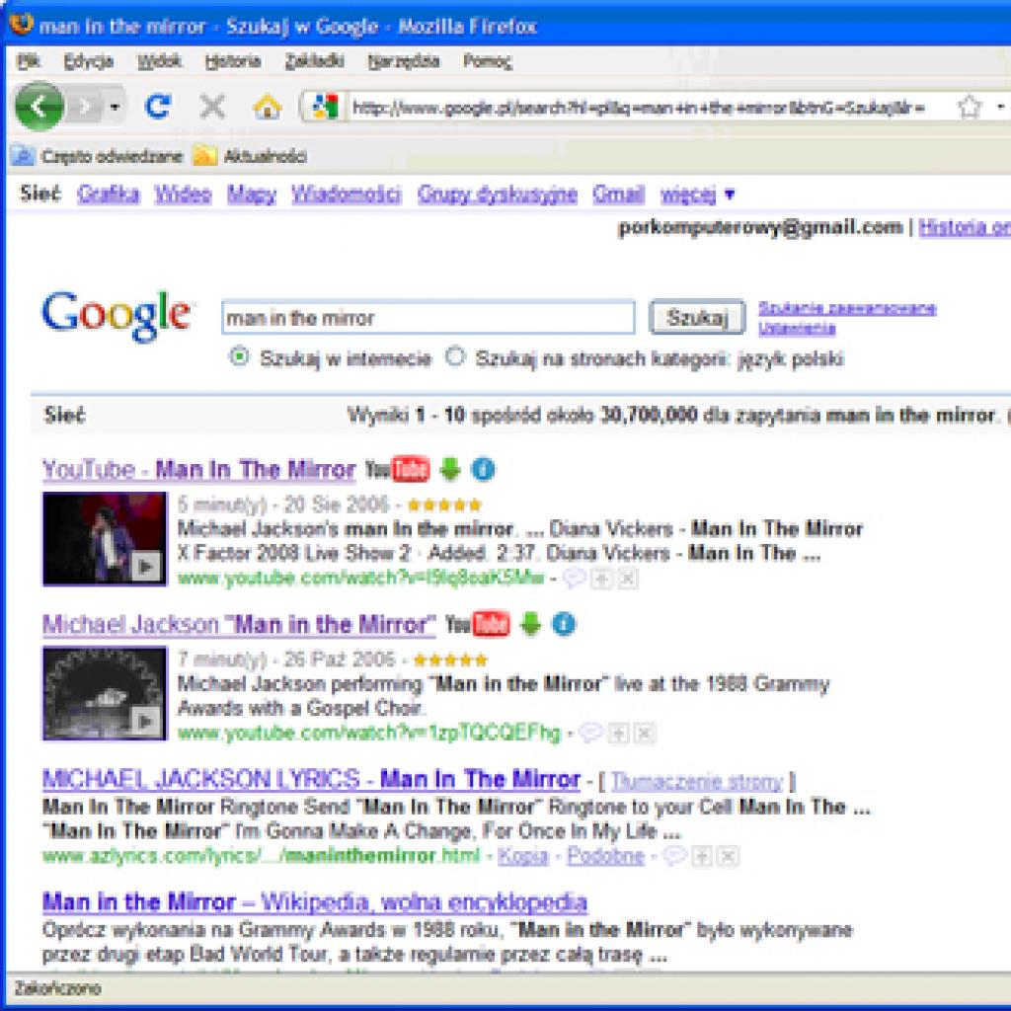1011x1011 pixels.
Task: Open the Narzędzia menu
Action: pos(404,61)
